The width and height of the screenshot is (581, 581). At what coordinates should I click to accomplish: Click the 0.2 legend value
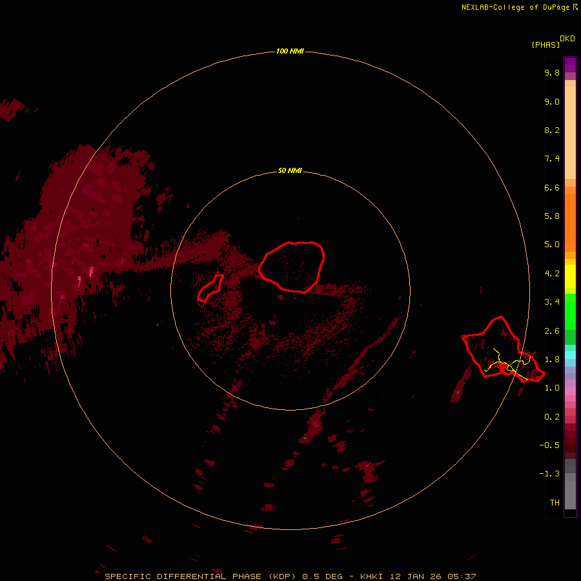click(552, 417)
